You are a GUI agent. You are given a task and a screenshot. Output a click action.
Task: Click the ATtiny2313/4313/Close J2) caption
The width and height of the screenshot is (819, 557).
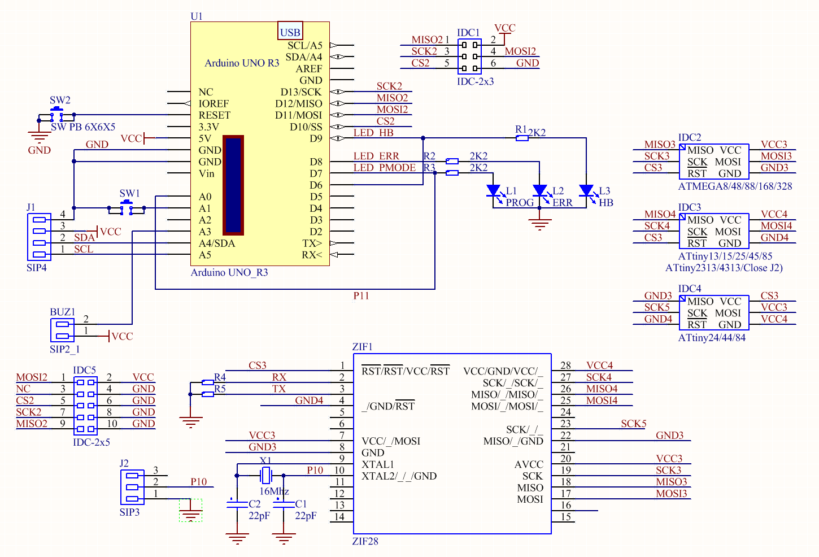724,268
